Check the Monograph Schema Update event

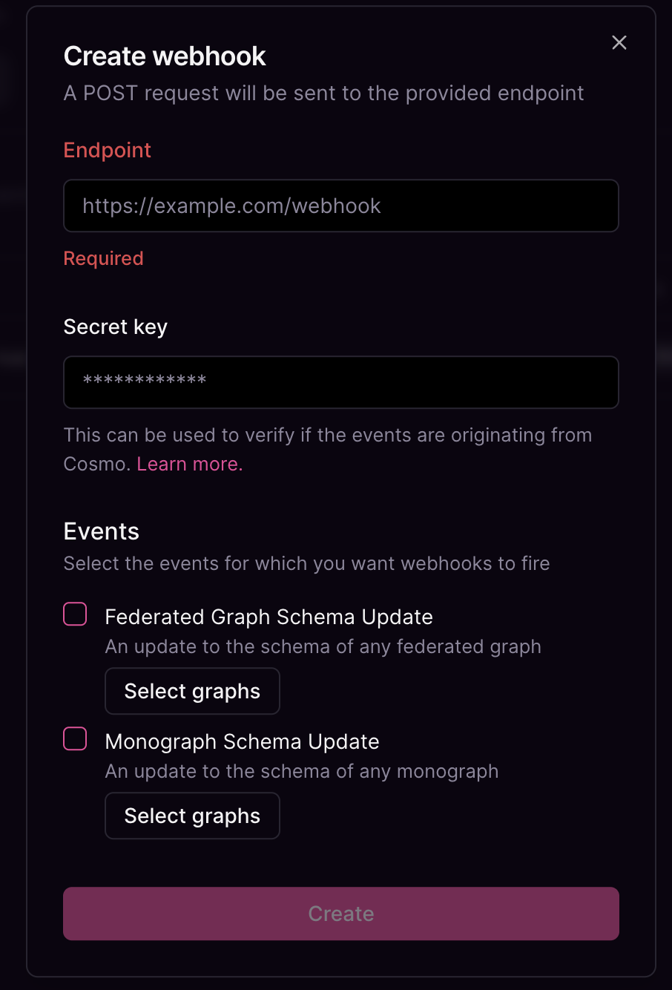click(74, 738)
